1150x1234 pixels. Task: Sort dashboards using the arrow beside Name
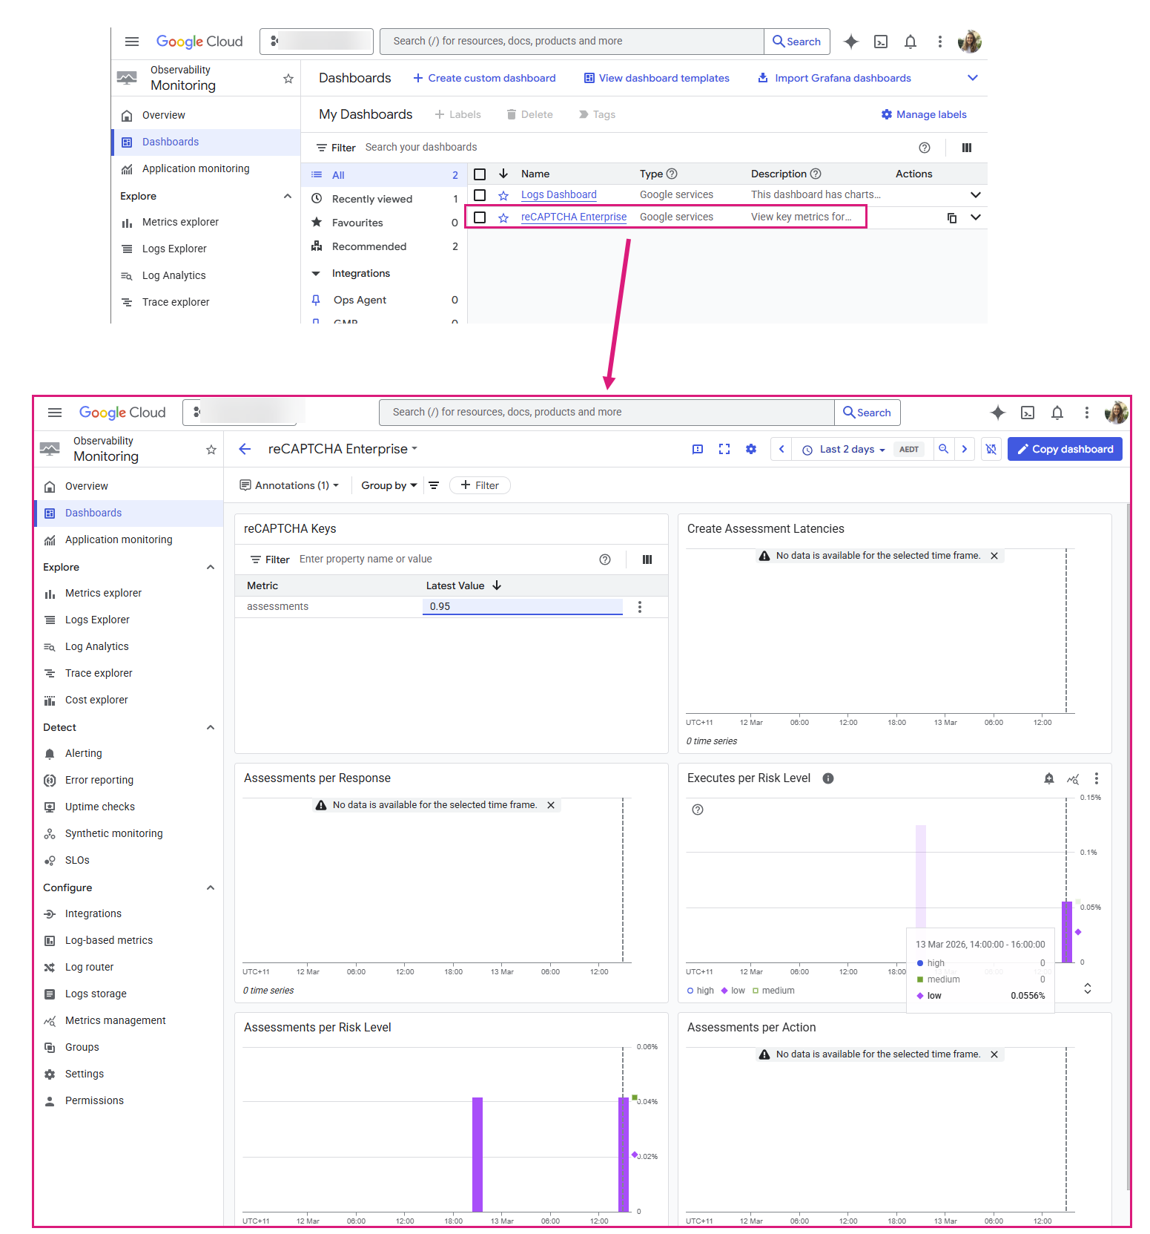point(503,174)
